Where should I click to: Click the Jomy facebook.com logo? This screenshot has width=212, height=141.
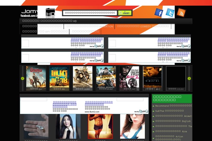29,13
